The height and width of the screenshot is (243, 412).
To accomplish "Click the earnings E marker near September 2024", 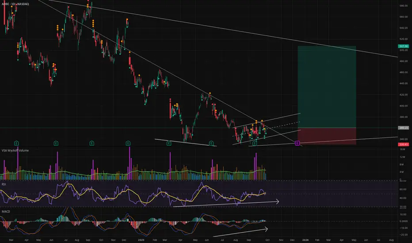I will [92, 143].
